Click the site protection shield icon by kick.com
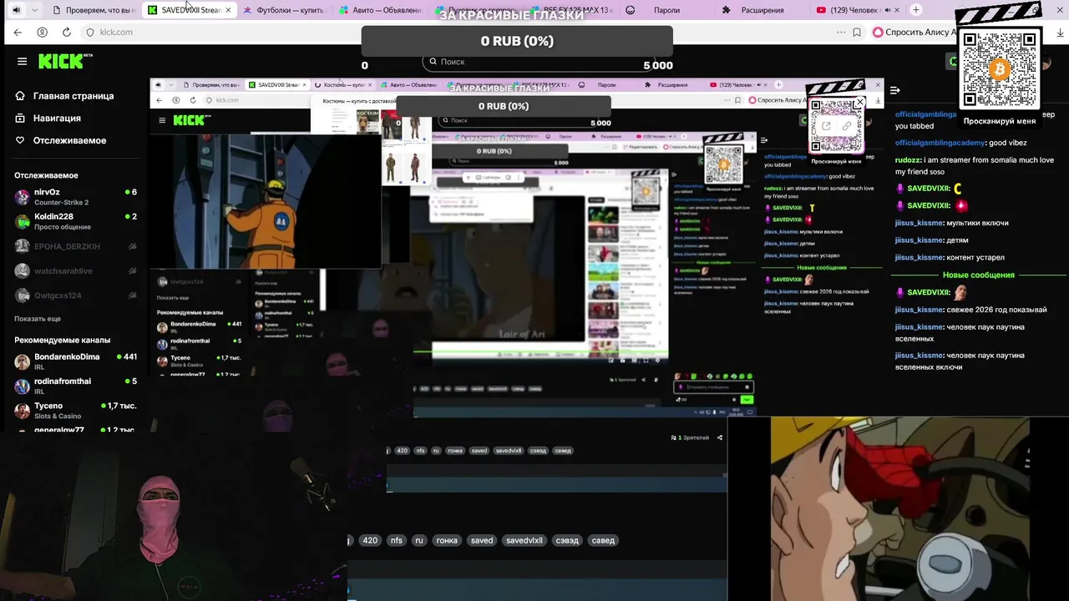 (x=90, y=32)
